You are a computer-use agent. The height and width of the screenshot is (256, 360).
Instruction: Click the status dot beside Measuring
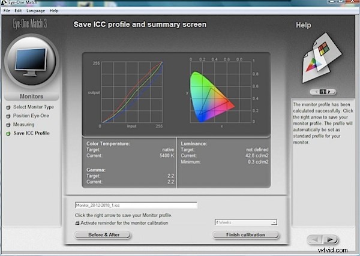[x=8, y=125]
